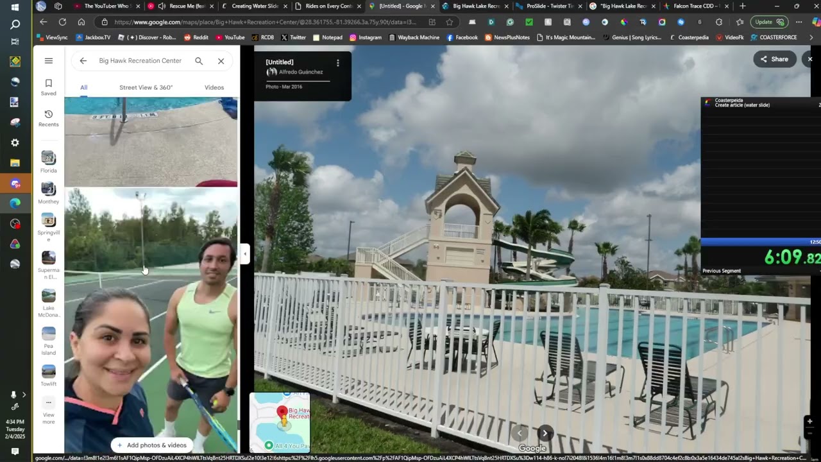Image resolution: width=821 pixels, height=462 pixels.
Task: Open RCDB bookmark
Action: coord(263,38)
